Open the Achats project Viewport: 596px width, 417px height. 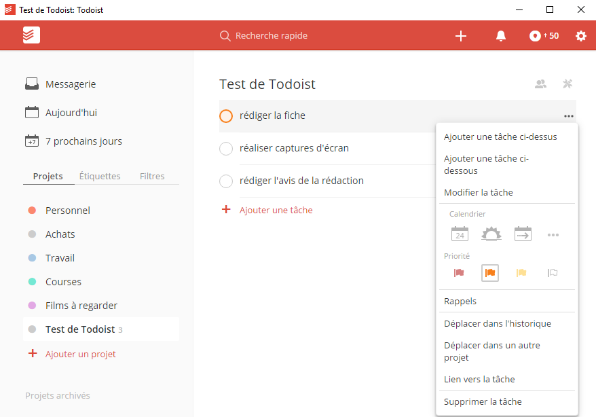click(60, 234)
